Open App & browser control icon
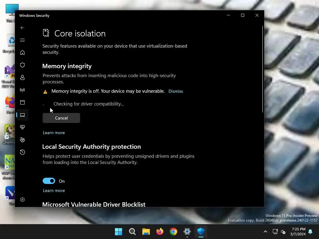 pyautogui.click(x=22, y=102)
